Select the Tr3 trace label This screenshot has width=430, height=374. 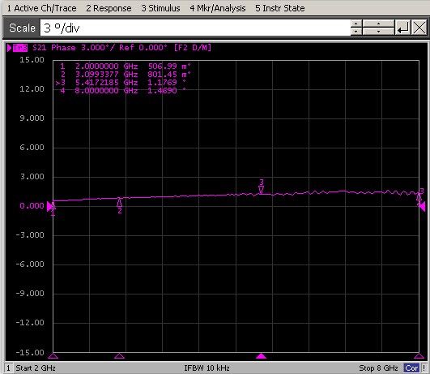point(20,48)
